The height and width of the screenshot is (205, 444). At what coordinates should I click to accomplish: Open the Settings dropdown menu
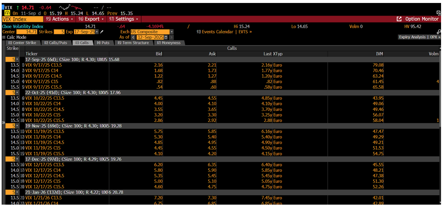(x=124, y=19)
